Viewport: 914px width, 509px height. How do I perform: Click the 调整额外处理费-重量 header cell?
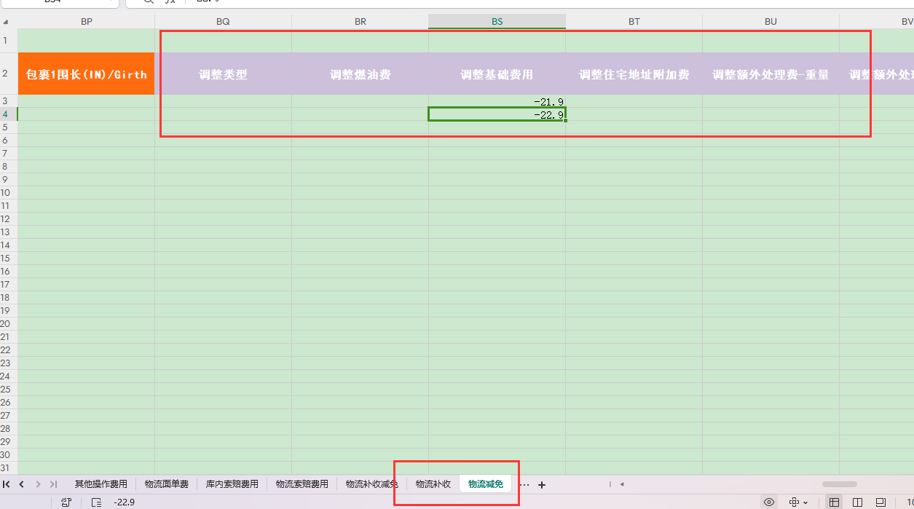coord(771,74)
